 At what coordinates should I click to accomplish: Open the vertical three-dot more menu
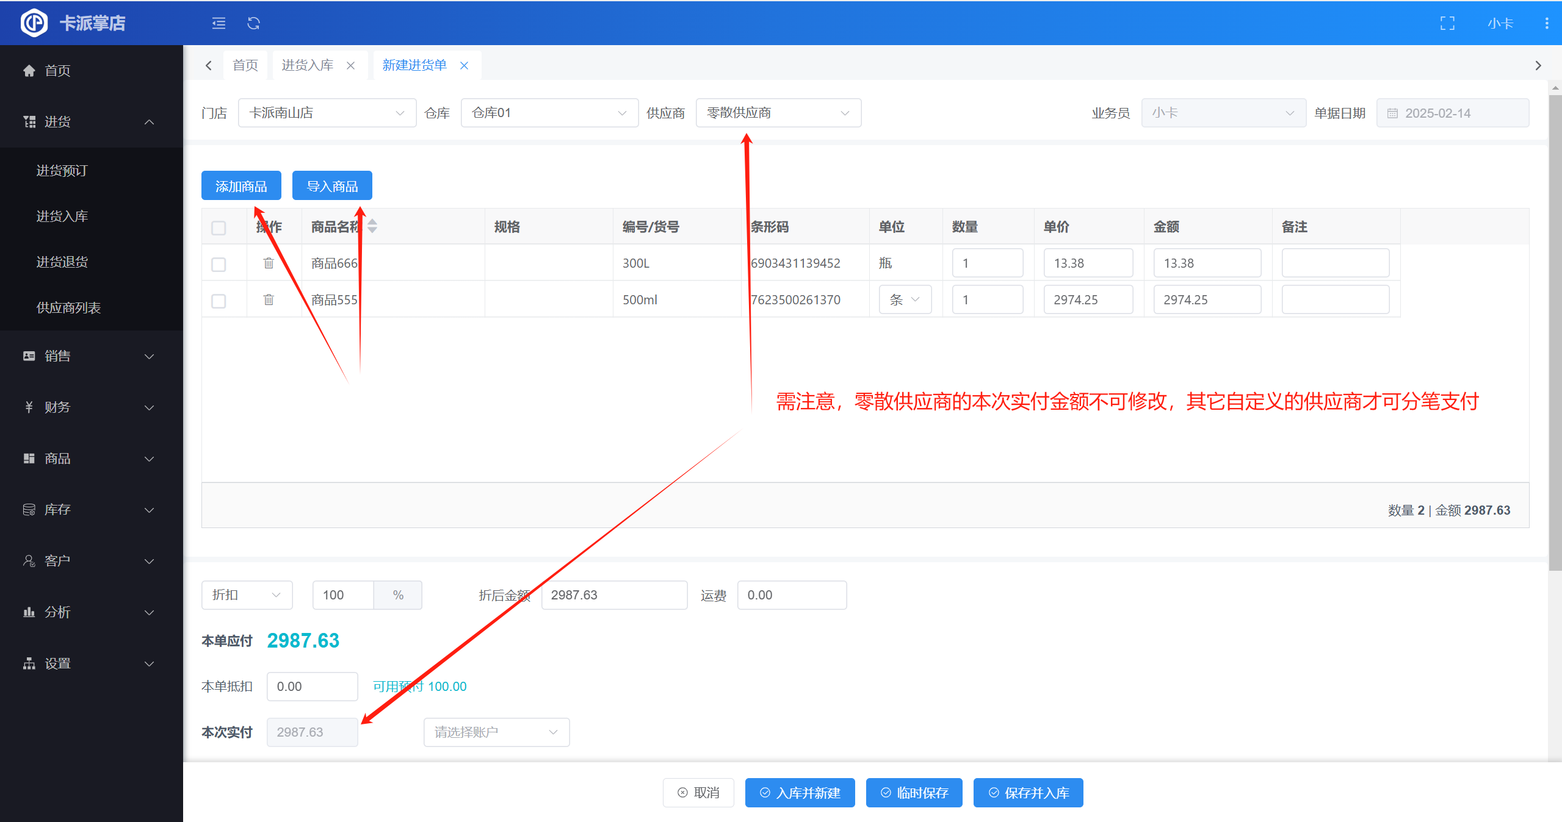pyautogui.click(x=1546, y=23)
